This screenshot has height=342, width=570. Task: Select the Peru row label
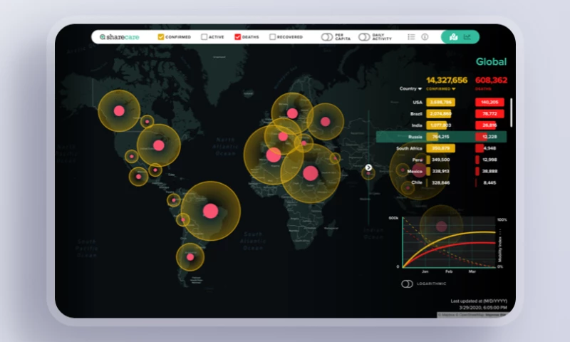[x=418, y=160]
